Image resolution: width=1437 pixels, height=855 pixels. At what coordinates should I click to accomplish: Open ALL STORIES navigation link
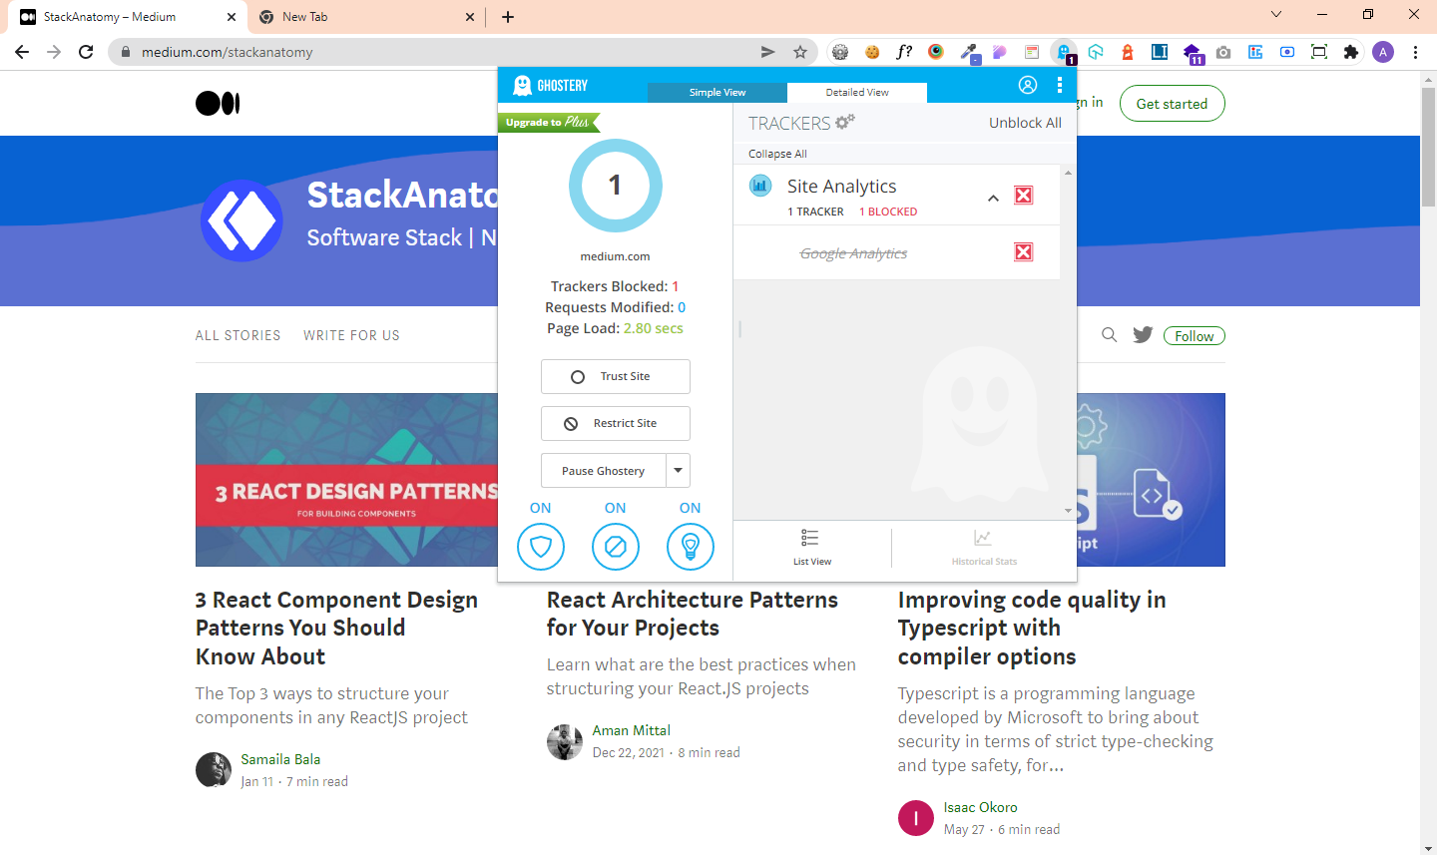(x=238, y=335)
